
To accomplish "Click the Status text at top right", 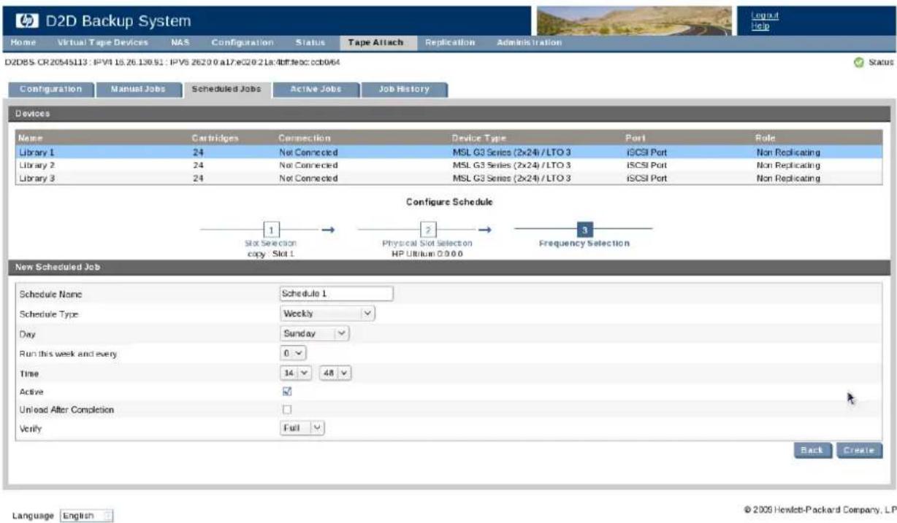I will 880,63.
